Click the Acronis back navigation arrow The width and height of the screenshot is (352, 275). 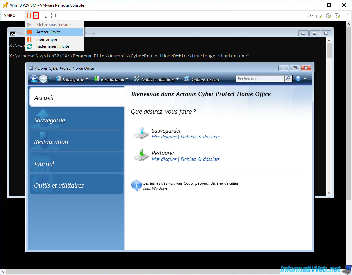point(34,79)
